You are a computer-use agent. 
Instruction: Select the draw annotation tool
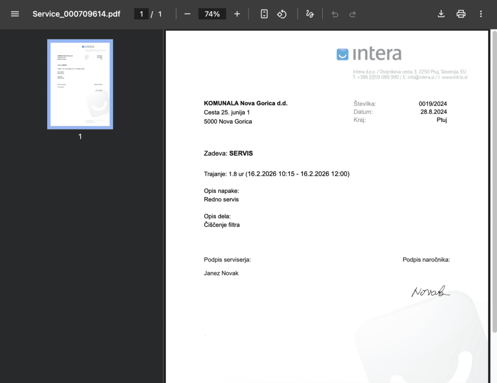tap(310, 14)
